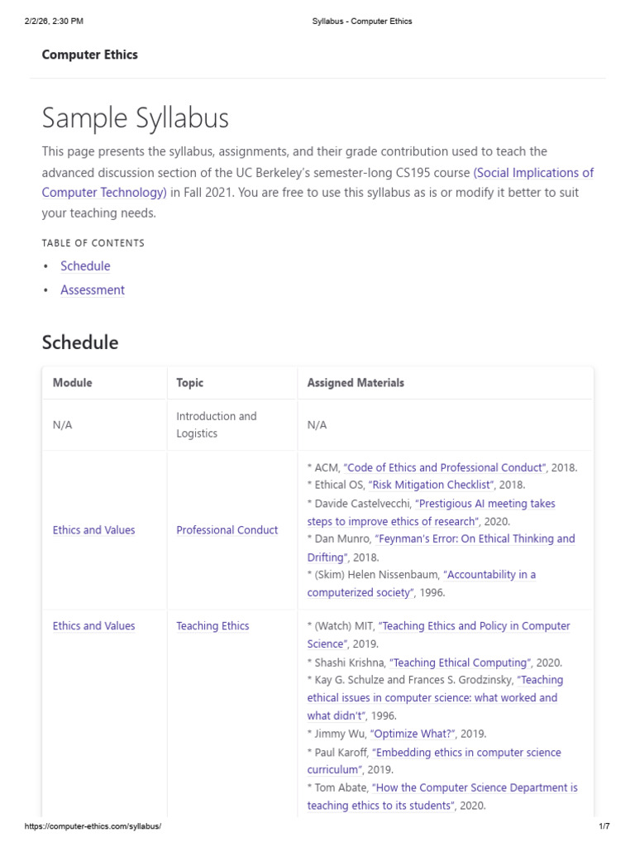The height and width of the screenshot is (847, 635).
Task: Jump to Schedule in table of contents
Action: pos(85,266)
